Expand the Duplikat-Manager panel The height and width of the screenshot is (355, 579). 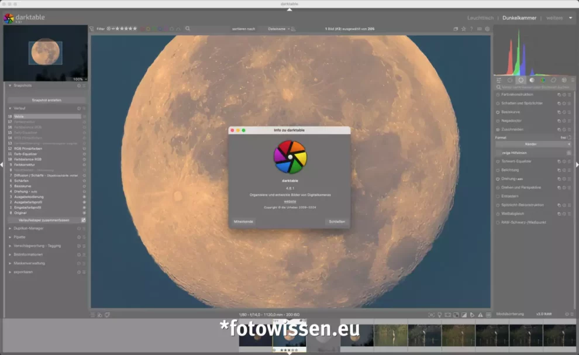pyautogui.click(x=10, y=228)
